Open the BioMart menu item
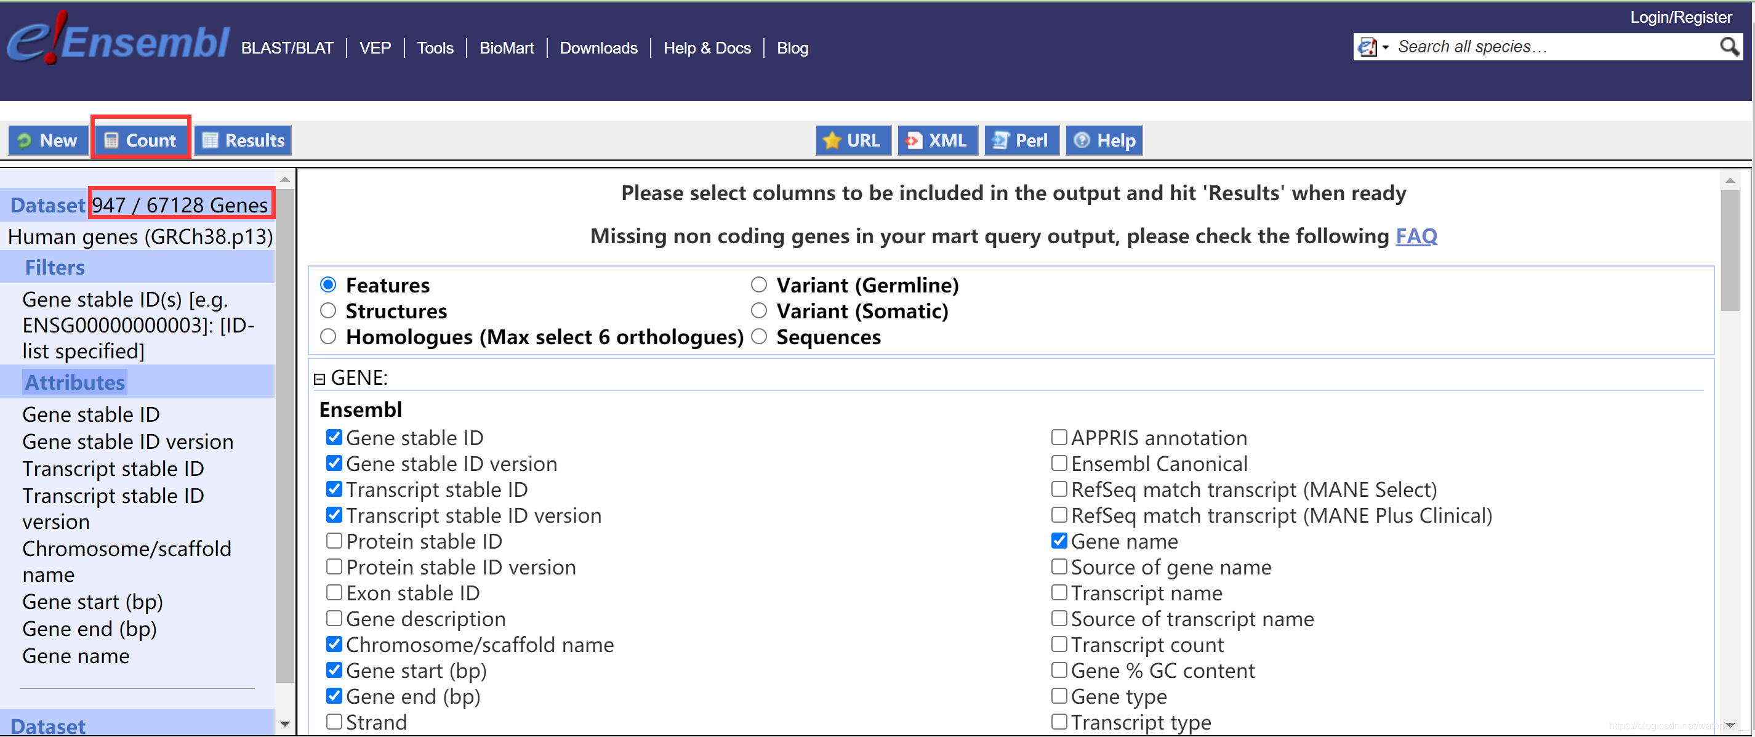Screen dimensions: 1755x737 click(506, 47)
